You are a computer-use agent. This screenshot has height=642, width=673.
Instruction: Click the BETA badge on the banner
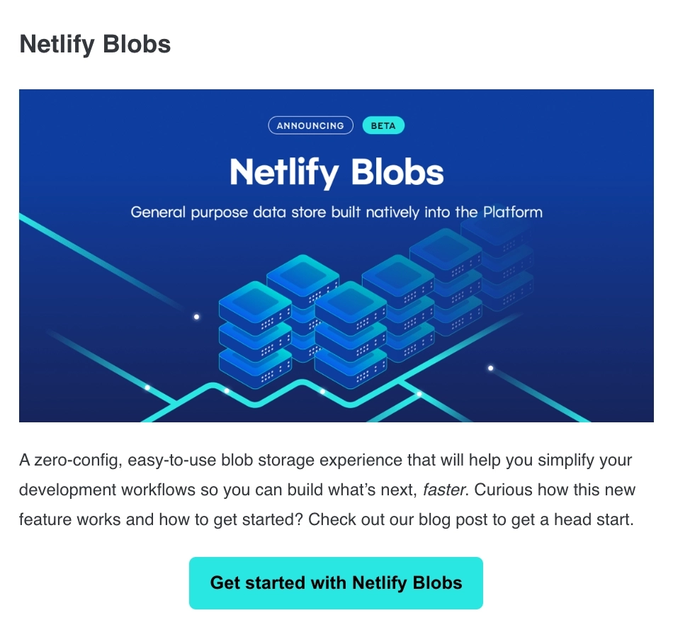(x=383, y=125)
